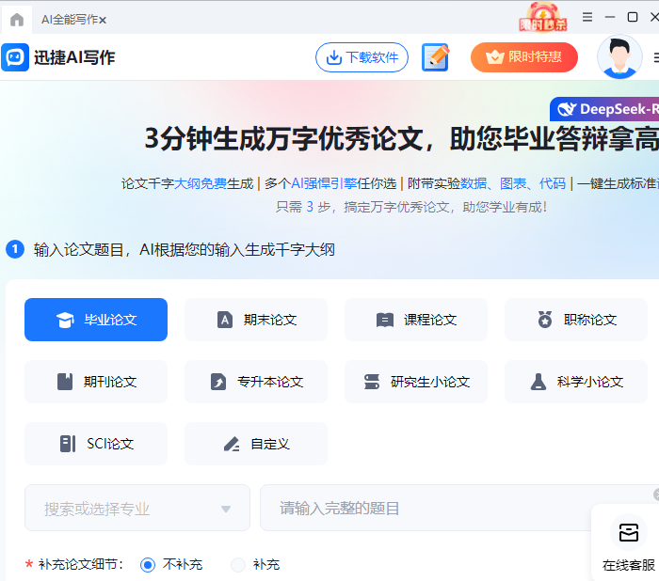Select the 职称论文 paper type

(576, 320)
